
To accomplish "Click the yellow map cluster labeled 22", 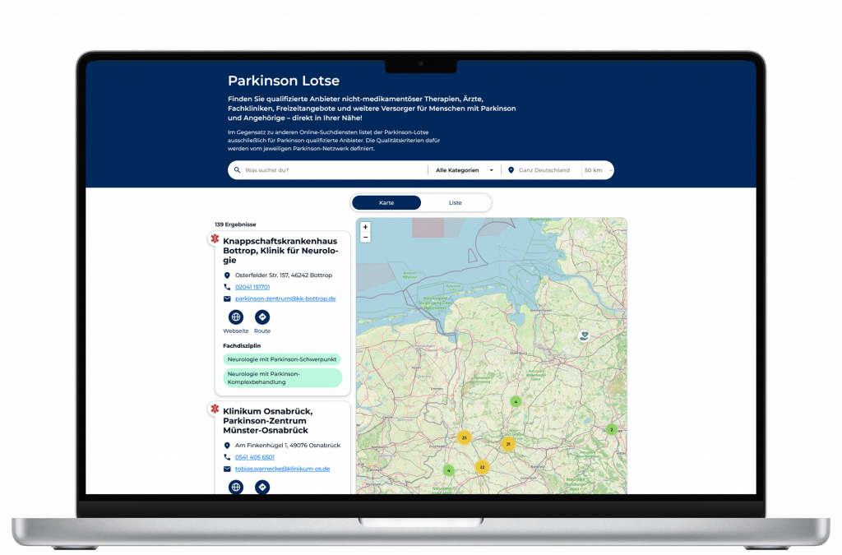I will coord(482,467).
